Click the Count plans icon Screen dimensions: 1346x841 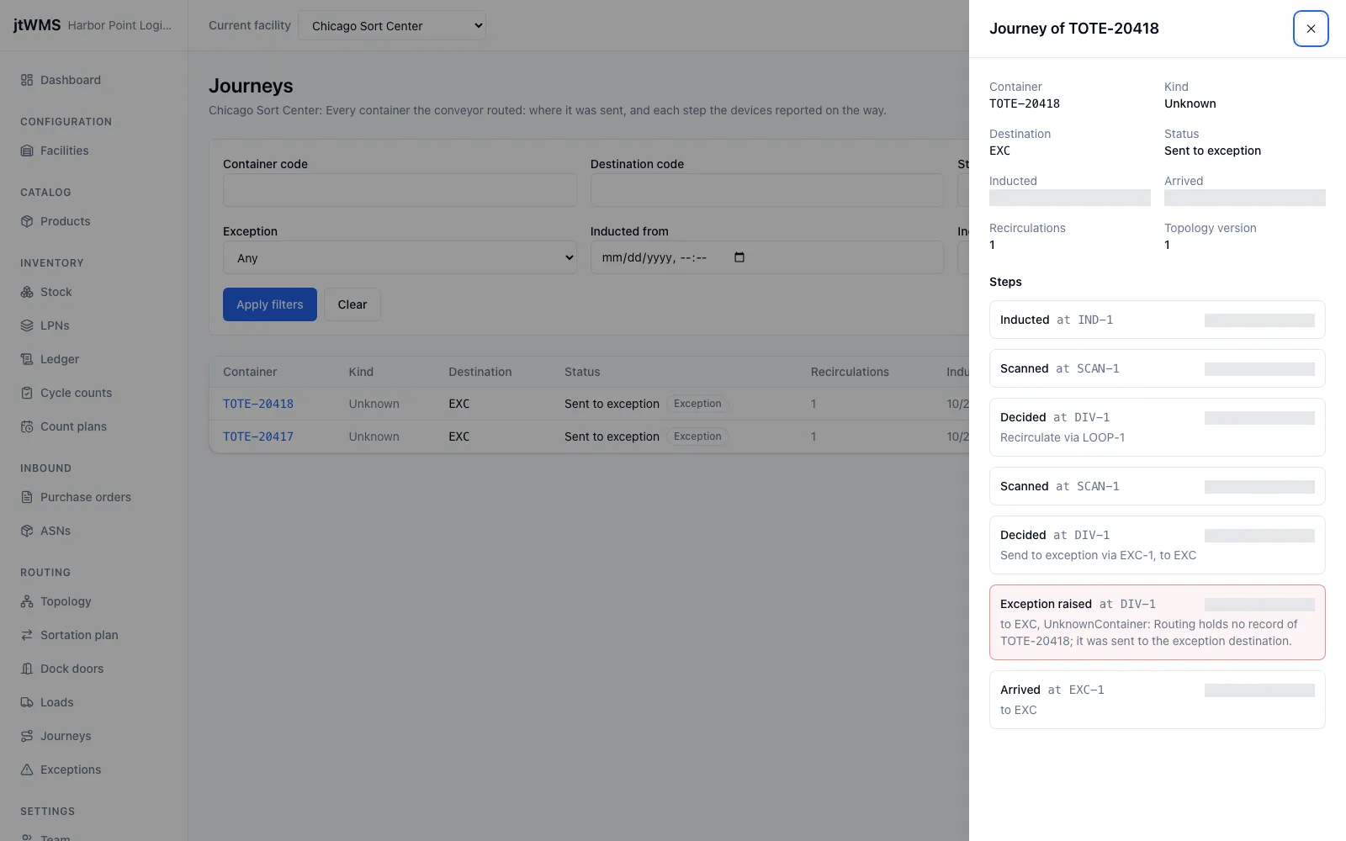coord(27,426)
